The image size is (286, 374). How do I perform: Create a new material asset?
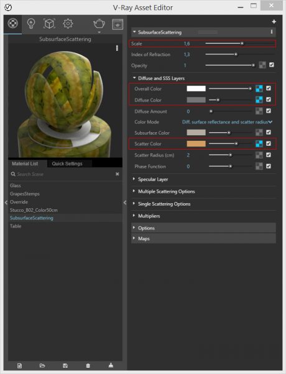(x=19, y=366)
